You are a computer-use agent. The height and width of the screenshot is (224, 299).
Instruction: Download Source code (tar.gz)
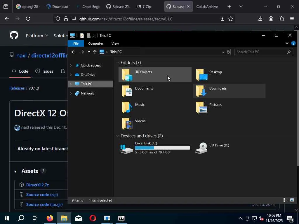(x=44, y=204)
